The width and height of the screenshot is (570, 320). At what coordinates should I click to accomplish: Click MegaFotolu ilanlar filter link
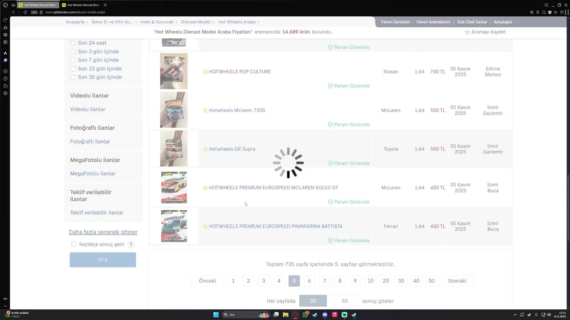(x=93, y=174)
